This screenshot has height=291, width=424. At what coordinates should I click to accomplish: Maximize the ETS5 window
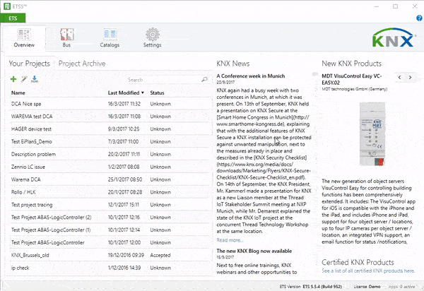[395, 6]
